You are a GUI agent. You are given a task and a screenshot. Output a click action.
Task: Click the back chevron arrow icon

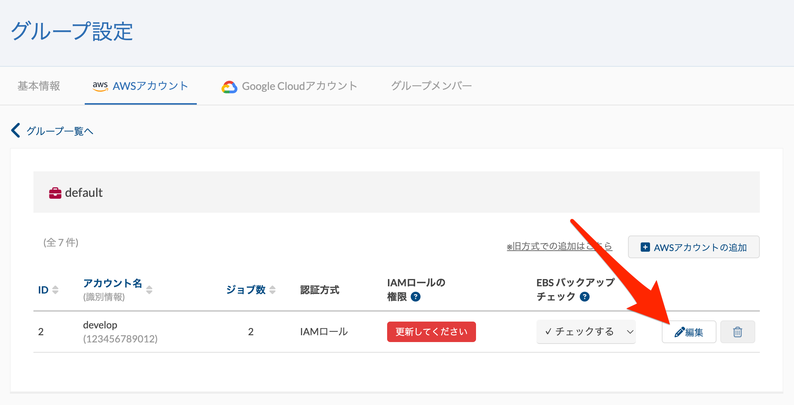[x=16, y=130]
